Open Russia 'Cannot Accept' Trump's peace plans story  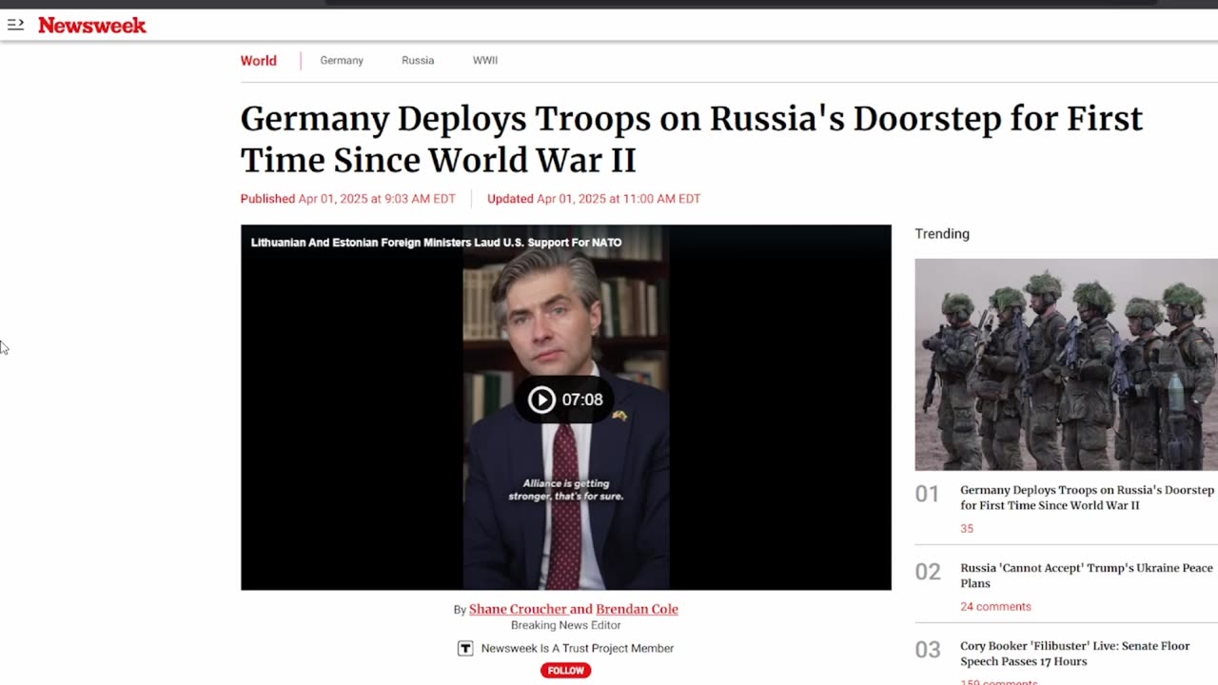[1087, 576]
